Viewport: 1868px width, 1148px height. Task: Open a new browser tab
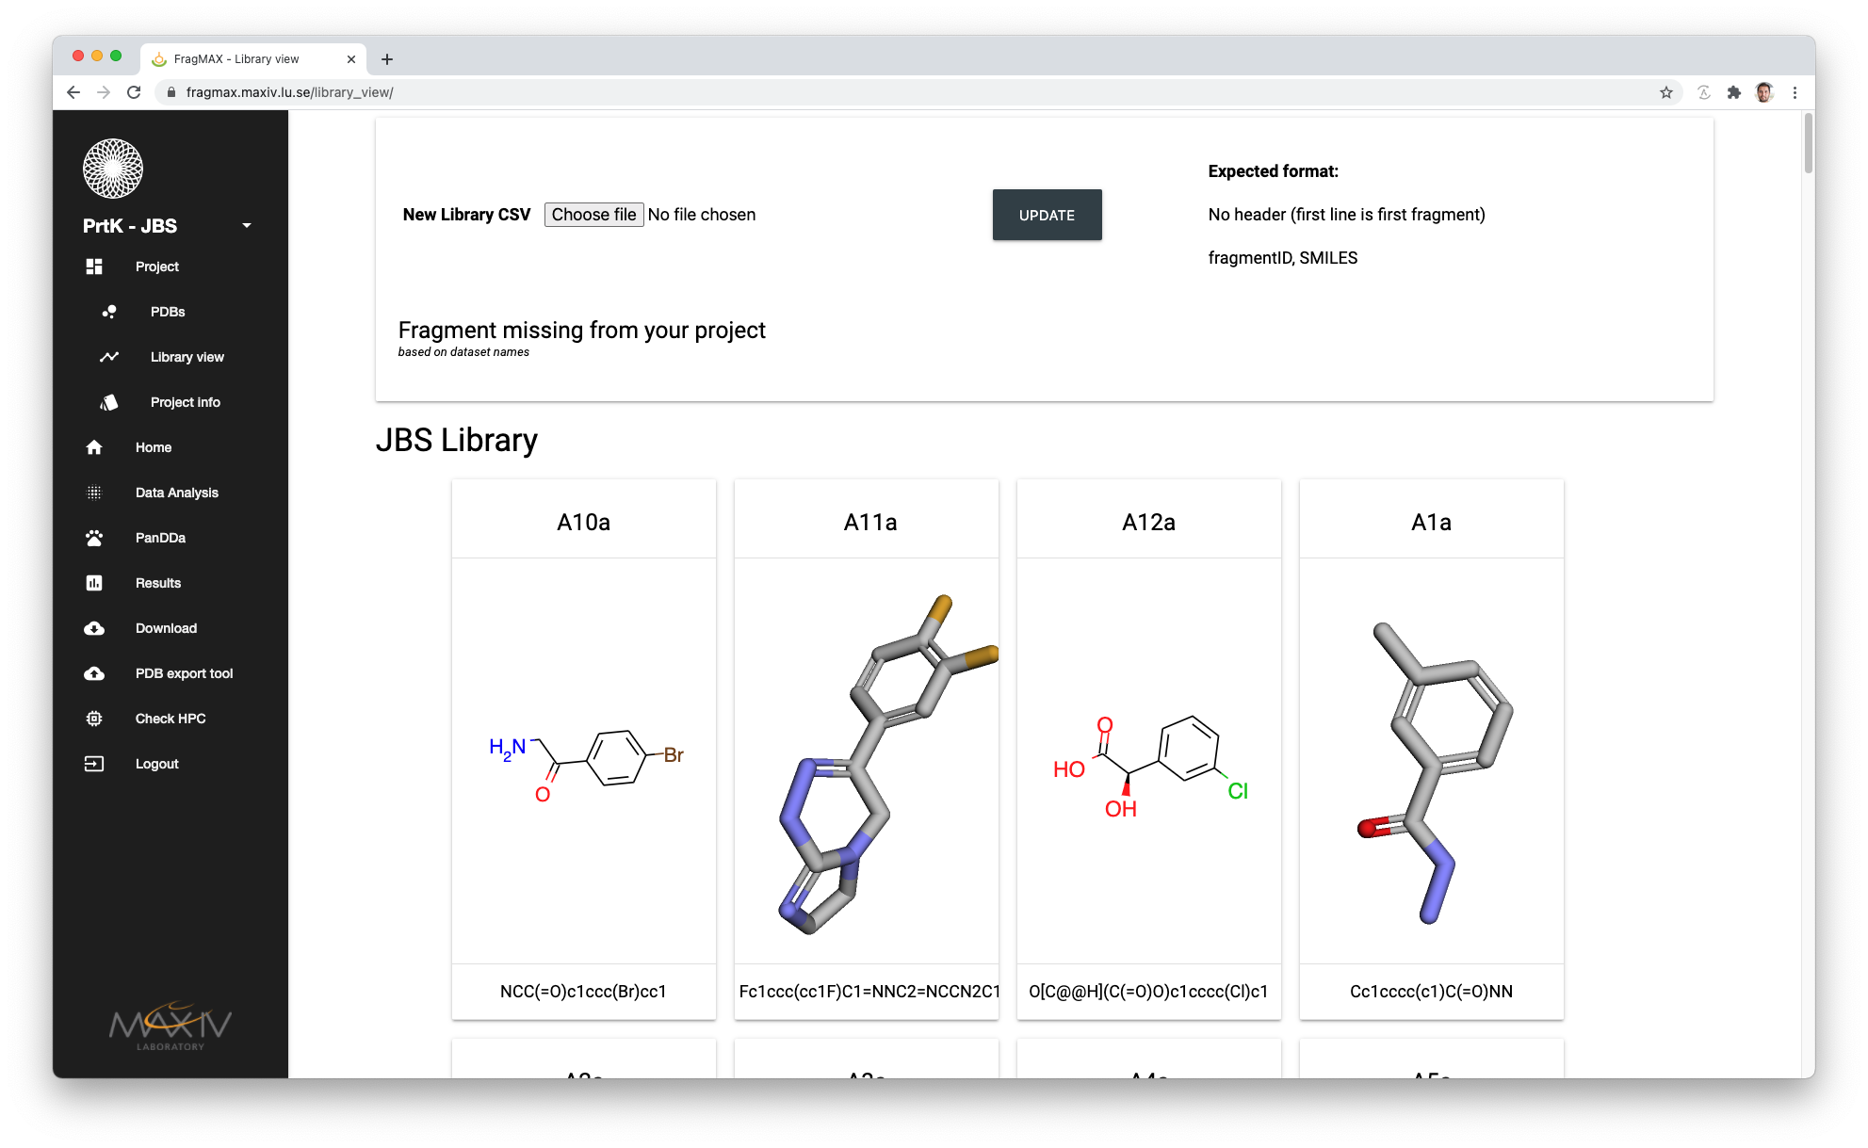(387, 59)
